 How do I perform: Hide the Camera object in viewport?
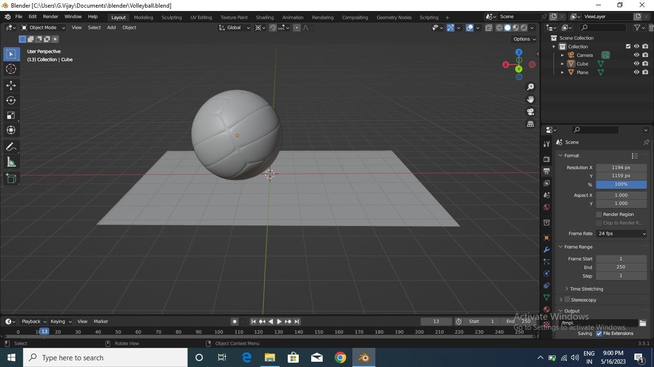(x=636, y=55)
